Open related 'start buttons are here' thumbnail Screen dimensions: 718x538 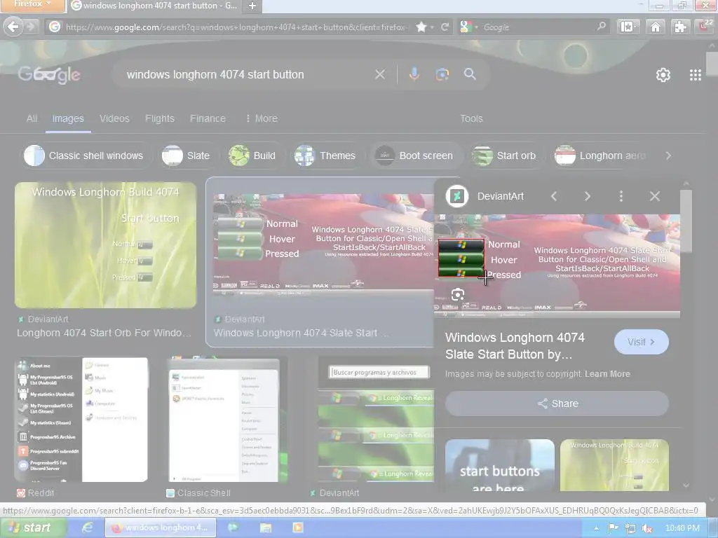[499, 465]
